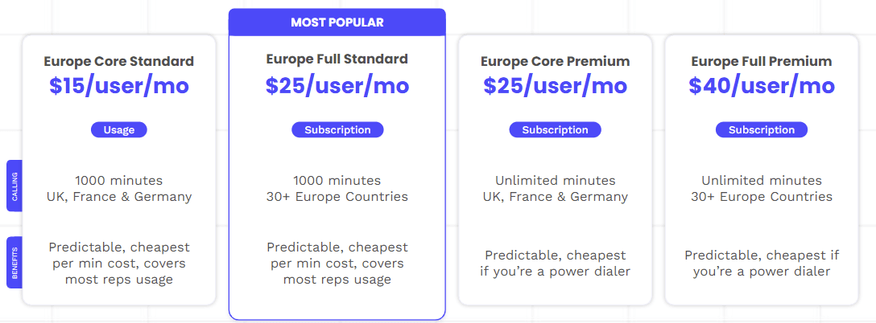Screen dimensions: 876x323
Task: Click benefits text in Europe Full Standard card
Action: 337,263
